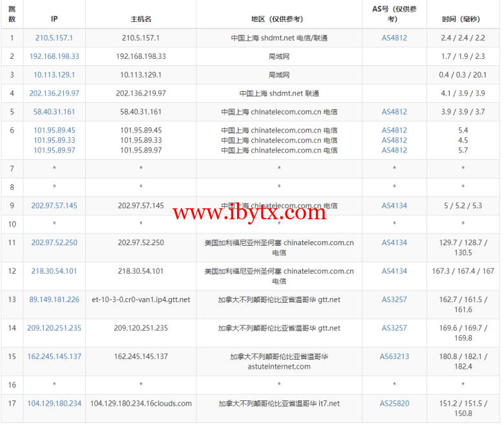Click the 192.168.198.33 IP link
504x425 pixels.
[54, 56]
